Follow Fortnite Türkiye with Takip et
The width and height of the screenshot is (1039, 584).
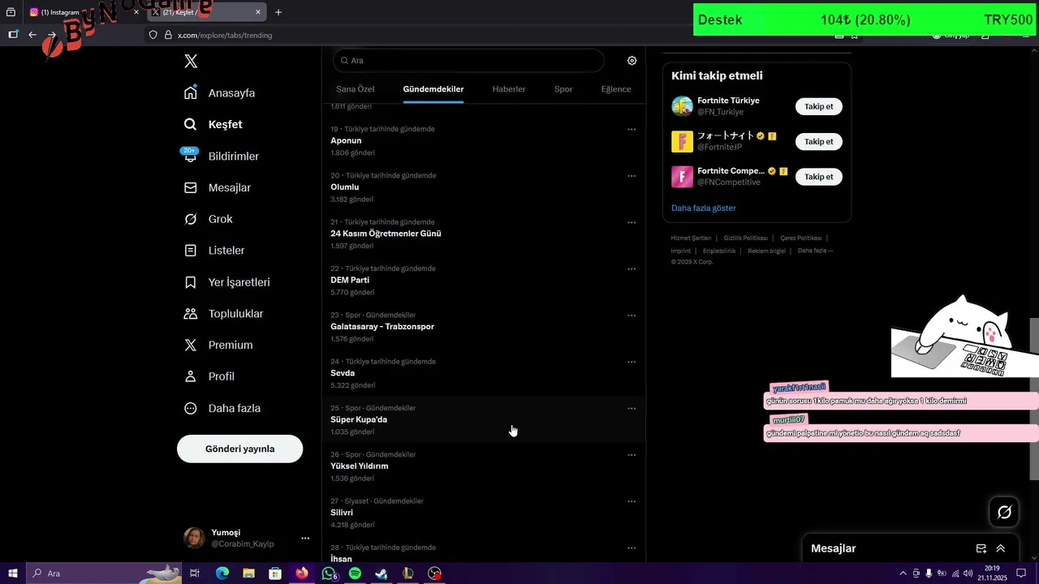819,106
